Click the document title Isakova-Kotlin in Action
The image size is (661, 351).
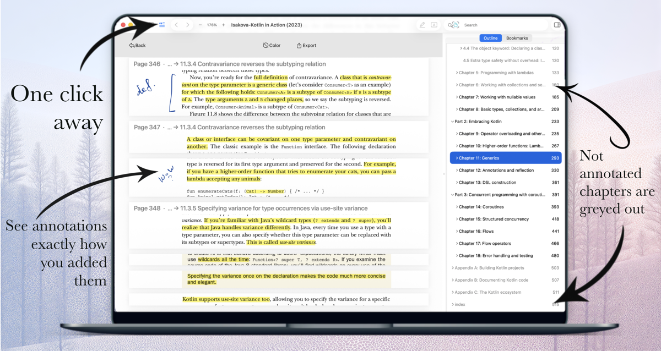click(x=267, y=25)
